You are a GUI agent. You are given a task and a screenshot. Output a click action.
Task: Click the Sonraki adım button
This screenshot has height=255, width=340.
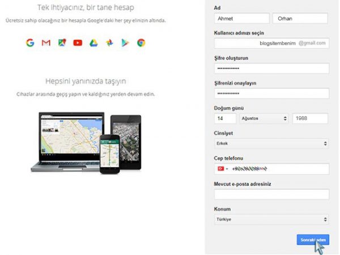[313, 240]
